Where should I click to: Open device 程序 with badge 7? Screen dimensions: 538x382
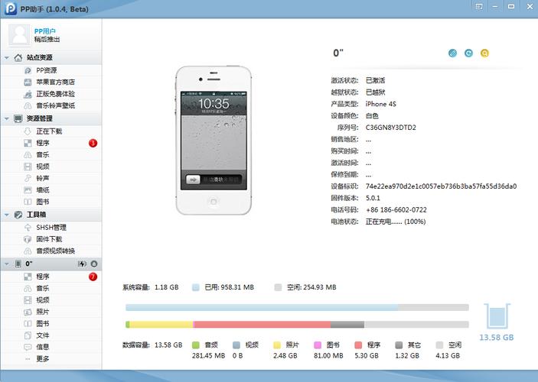tap(51, 277)
